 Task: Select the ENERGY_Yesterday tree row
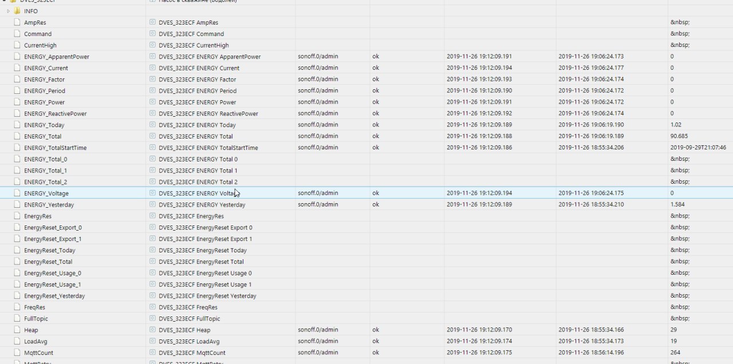(366, 204)
